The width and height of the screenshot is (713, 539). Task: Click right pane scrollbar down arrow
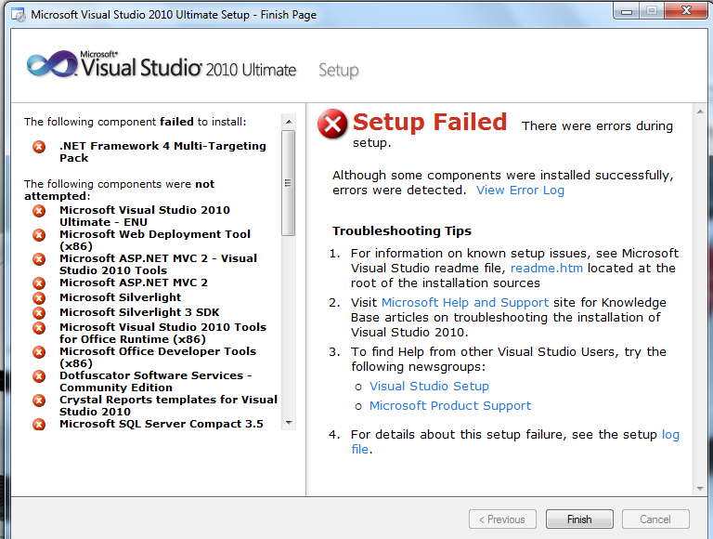coord(700,489)
